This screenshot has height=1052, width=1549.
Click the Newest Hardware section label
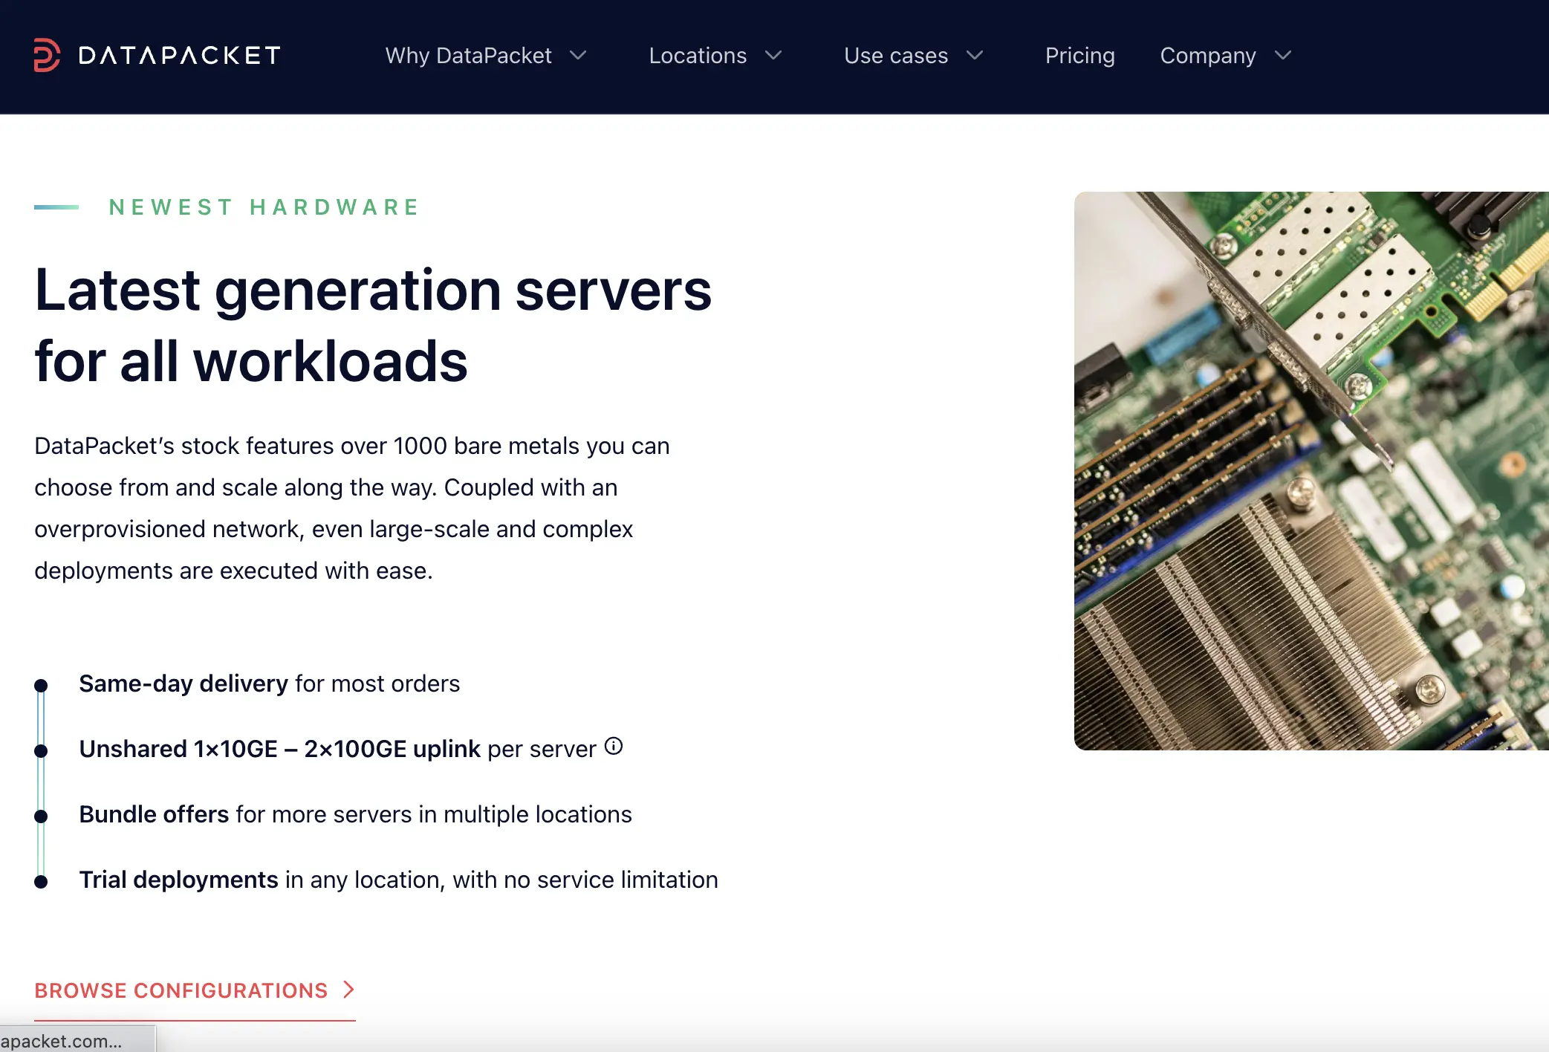pyautogui.click(x=264, y=207)
